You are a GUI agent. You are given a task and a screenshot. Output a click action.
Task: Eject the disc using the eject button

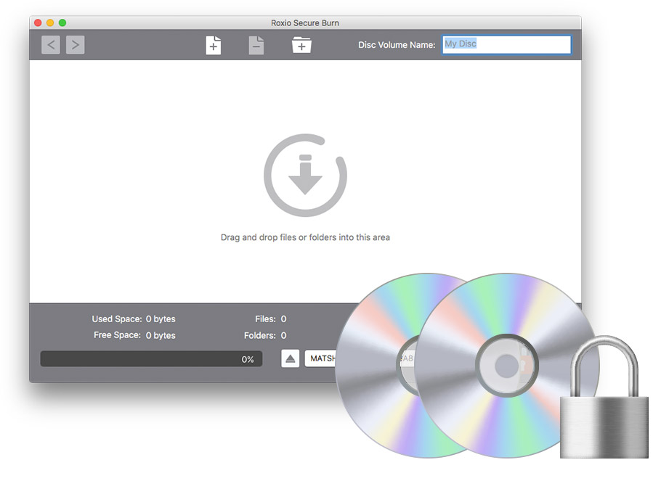click(x=290, y=358)
